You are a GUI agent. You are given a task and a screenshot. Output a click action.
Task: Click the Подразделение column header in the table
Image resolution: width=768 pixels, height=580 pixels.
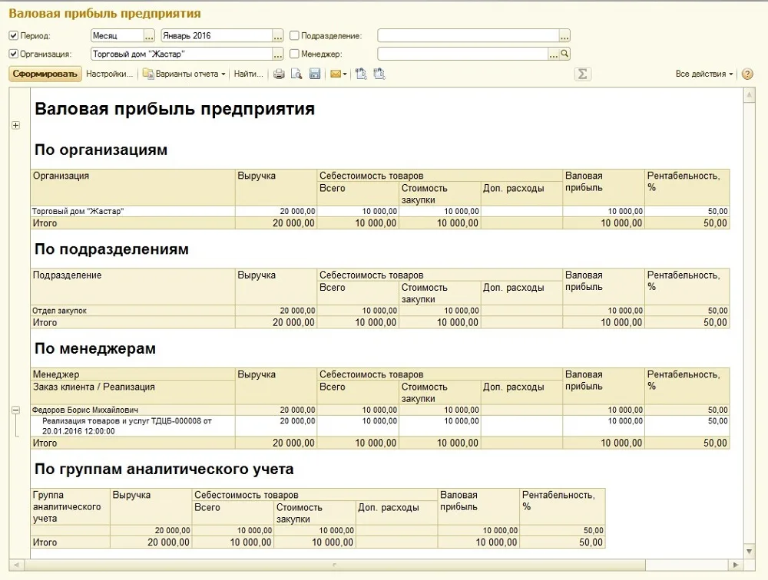click(133, 287)
